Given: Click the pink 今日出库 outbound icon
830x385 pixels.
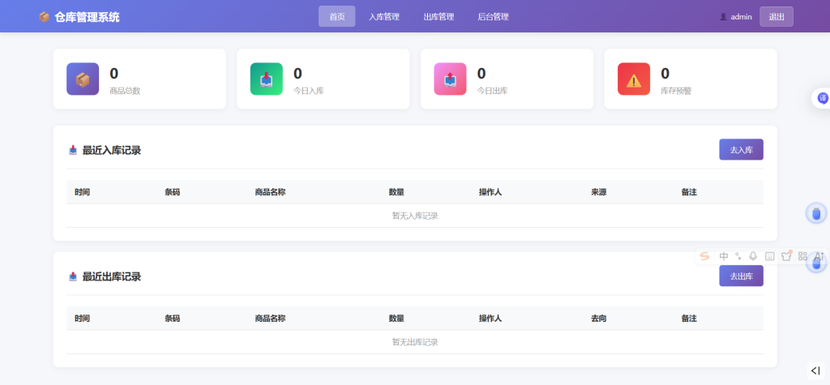Looking at the screenshot, I should click(450, 79).
